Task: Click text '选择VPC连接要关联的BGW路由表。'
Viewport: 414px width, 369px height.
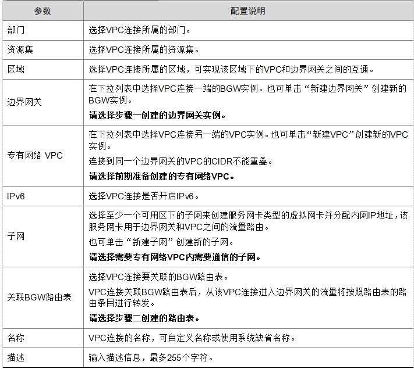Action: (x=158, y=277)
